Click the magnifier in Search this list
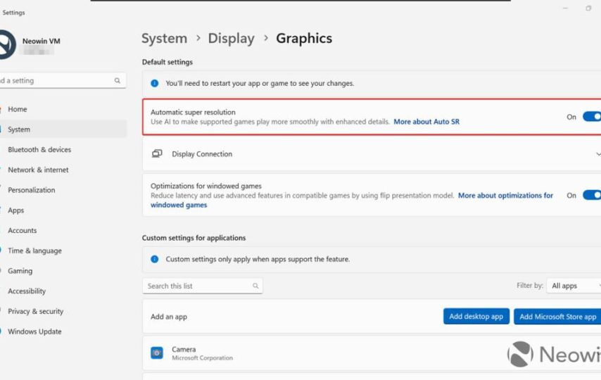 (x=255, y=286)
